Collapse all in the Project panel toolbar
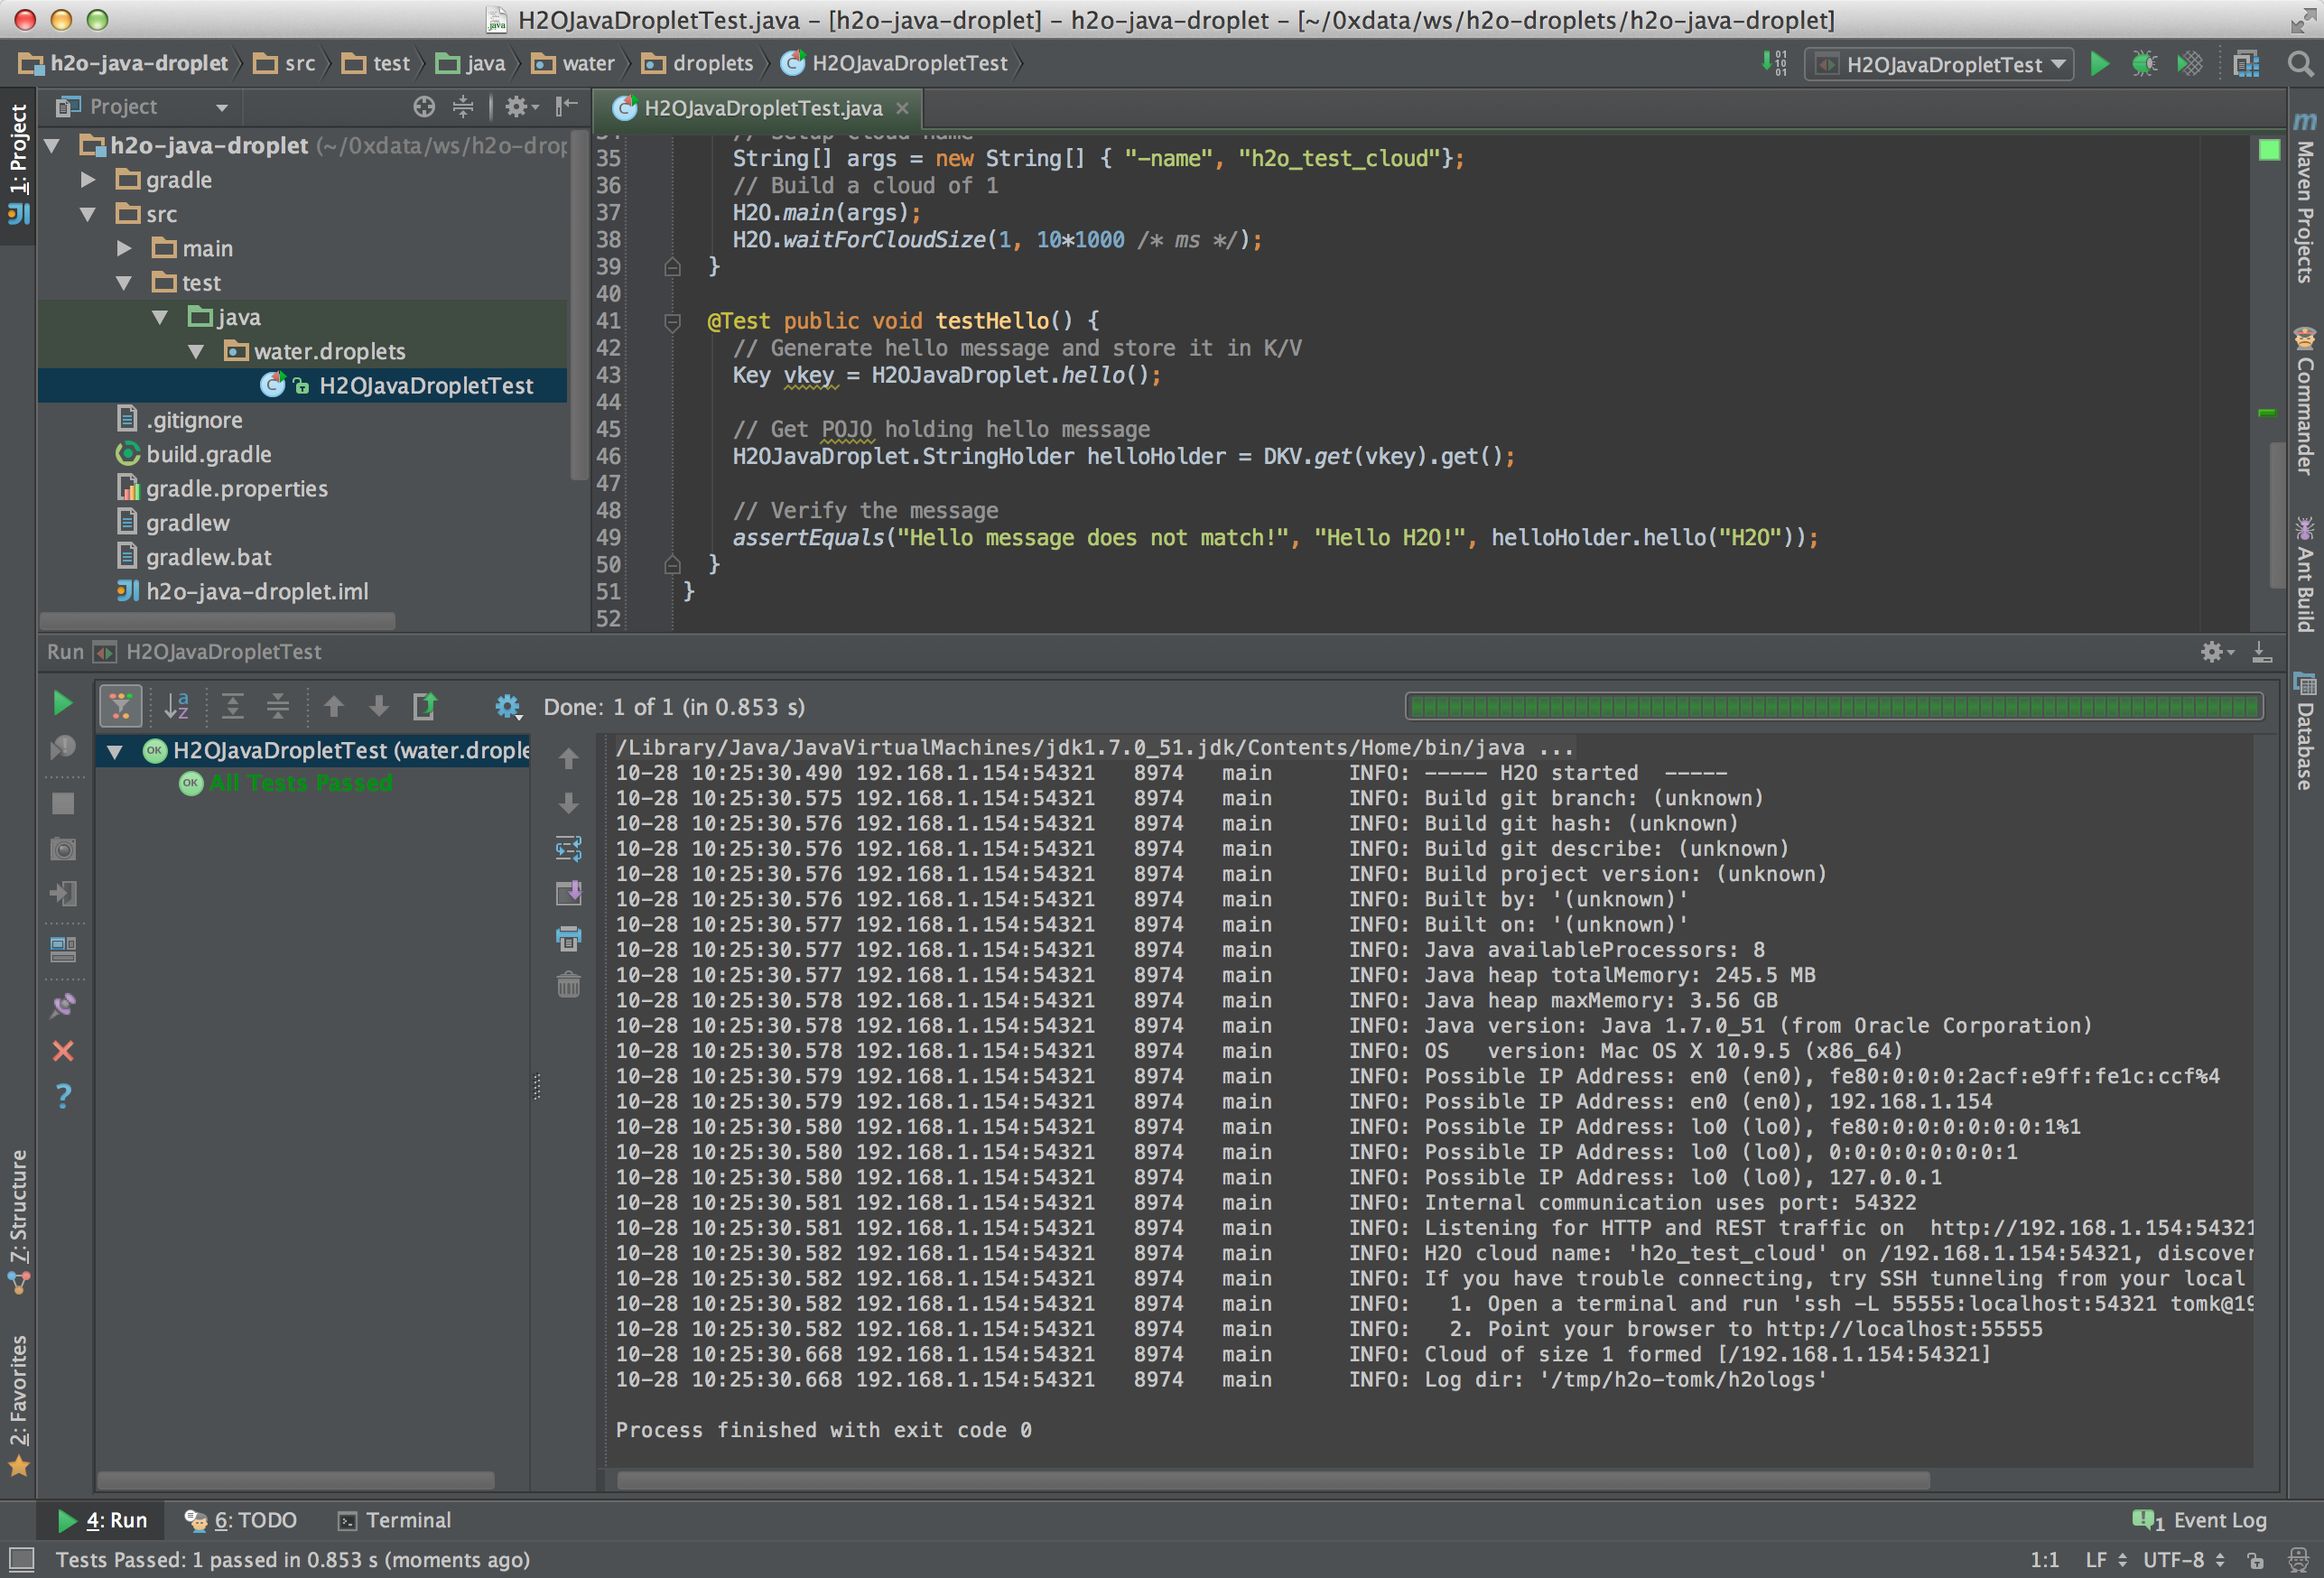 pyautogui.click(x=463, y=106)
